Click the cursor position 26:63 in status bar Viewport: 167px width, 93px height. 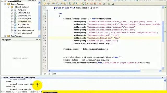(47, 74)
